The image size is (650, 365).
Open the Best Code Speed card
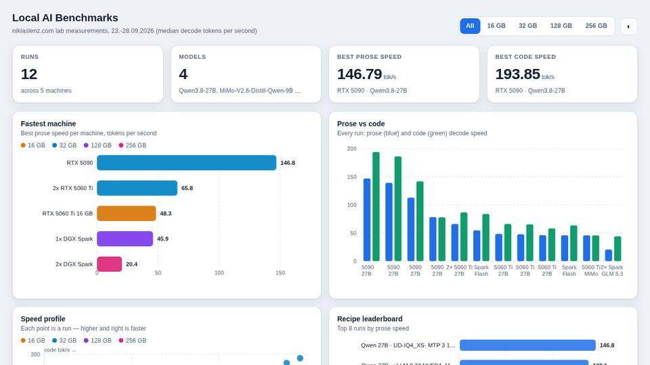pyautogui.click(x=562, y=74)
